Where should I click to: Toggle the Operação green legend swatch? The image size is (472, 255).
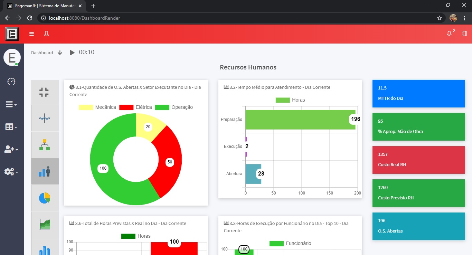tap(162, 107)
